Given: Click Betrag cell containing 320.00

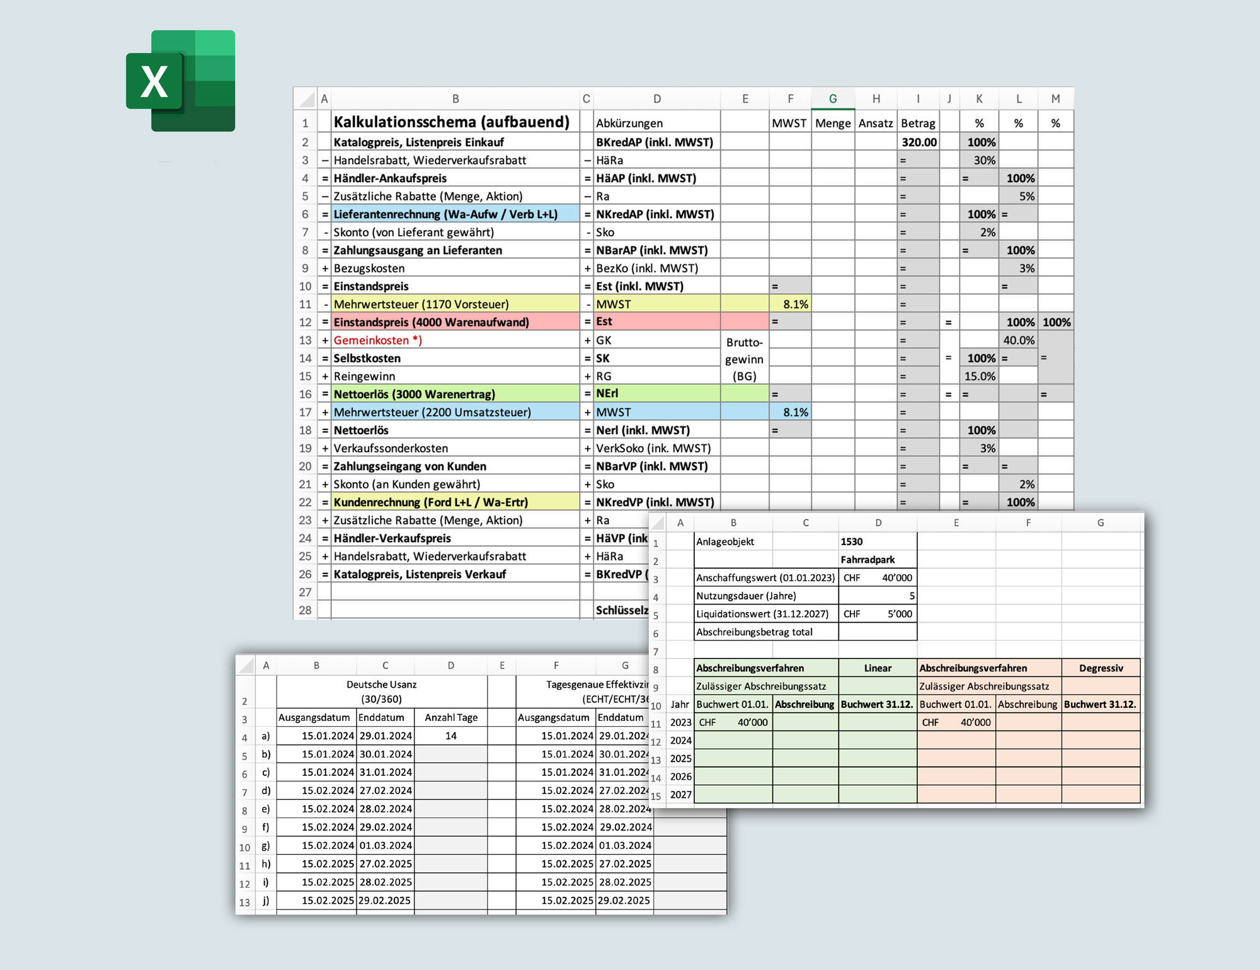Looking at the screenshot, I should click(919, 142).
